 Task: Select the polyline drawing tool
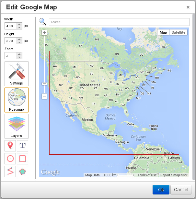[x=10, y=171]
